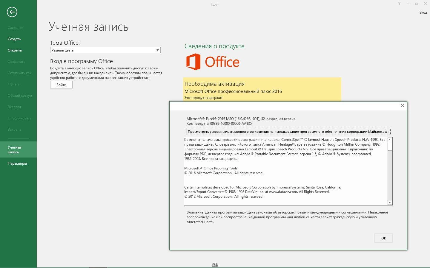This screenshot has width=430, height=268.
Task: Click the Вход link at top right
Action: (x=423, y=13)
